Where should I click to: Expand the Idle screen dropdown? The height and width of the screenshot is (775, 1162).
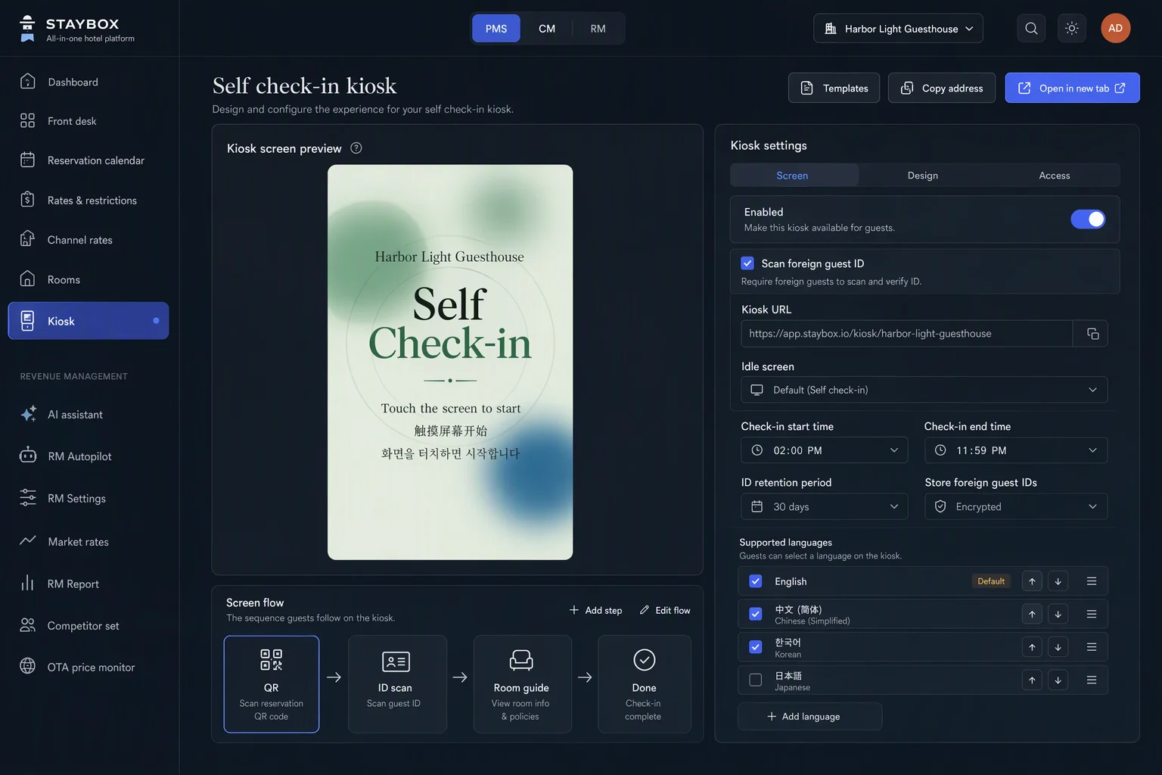(924, 390)
